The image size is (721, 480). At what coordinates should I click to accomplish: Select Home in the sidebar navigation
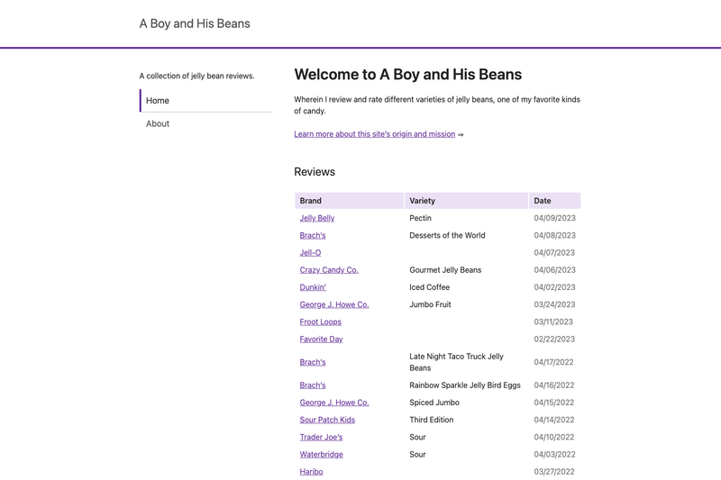205,101
